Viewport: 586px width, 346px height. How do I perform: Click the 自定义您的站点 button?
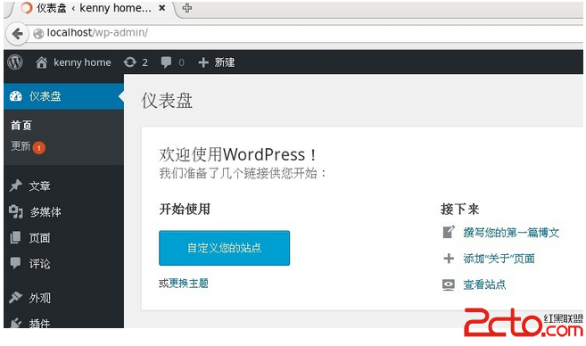[224, 248]
